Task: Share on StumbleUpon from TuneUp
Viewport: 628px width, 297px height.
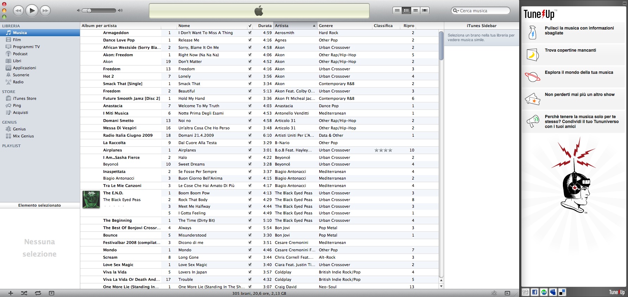Action: pos(544,292)
